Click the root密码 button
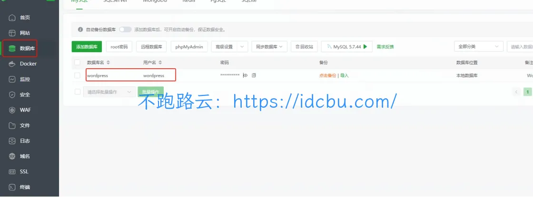Viewport: 533px width, 197px height. click(x=119, y=47)
